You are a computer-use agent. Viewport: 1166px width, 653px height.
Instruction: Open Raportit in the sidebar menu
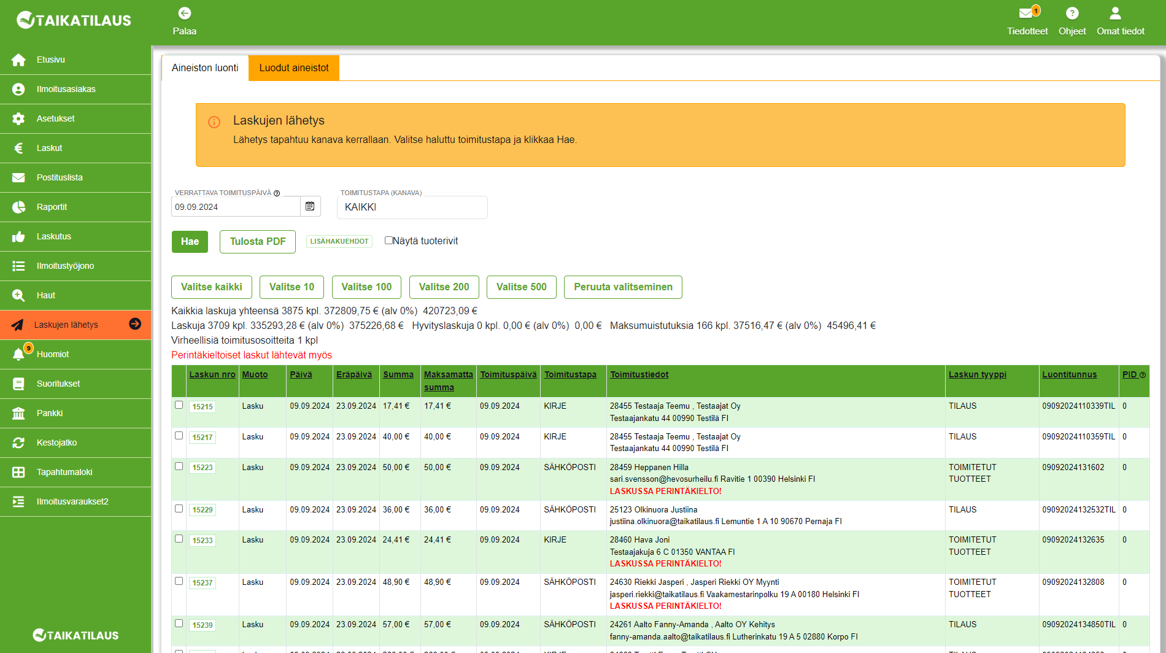(75, 207)
